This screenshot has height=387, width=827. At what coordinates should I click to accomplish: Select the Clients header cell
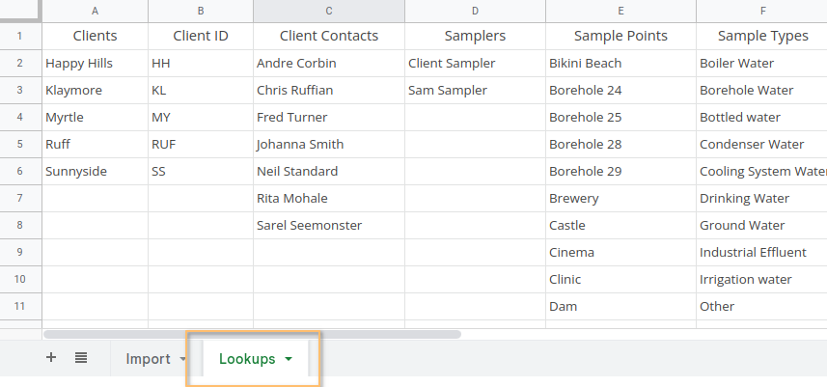[x=95, y=36]
